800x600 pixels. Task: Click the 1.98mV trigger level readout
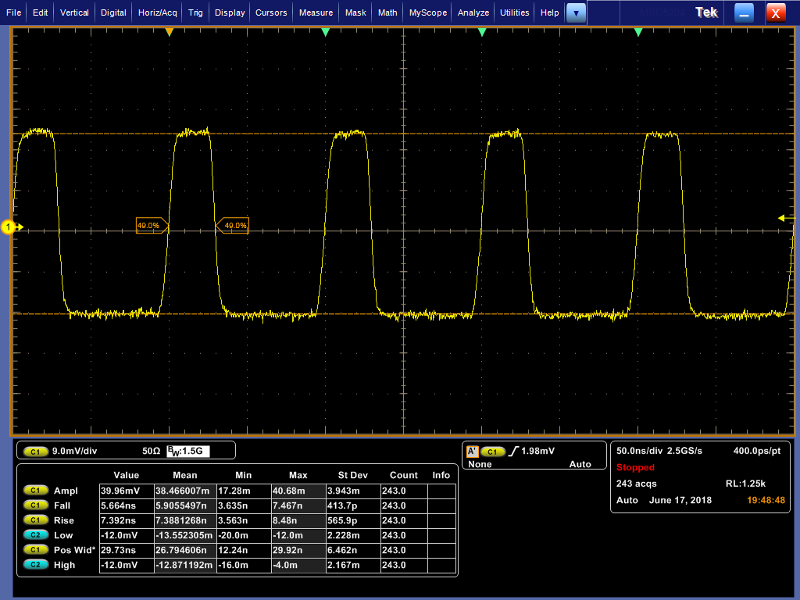click(x=538, y=452)
